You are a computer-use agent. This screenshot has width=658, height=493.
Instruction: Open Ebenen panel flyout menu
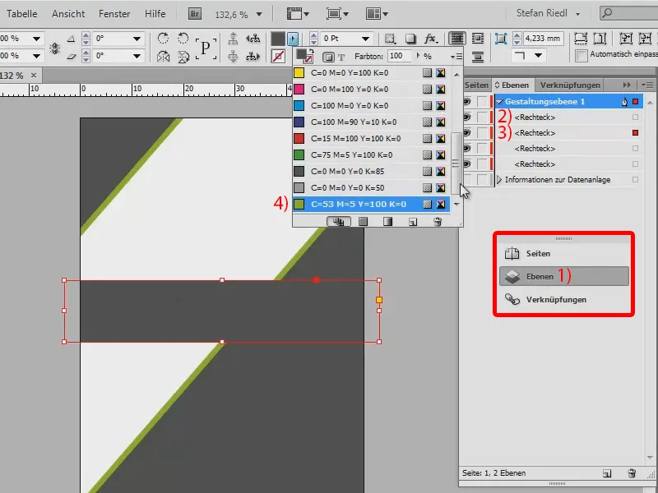point(648,85)
